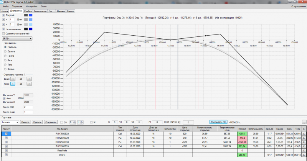Screen dimensions: 307x161
Task: Click the Импорт button
Action: 25,122
